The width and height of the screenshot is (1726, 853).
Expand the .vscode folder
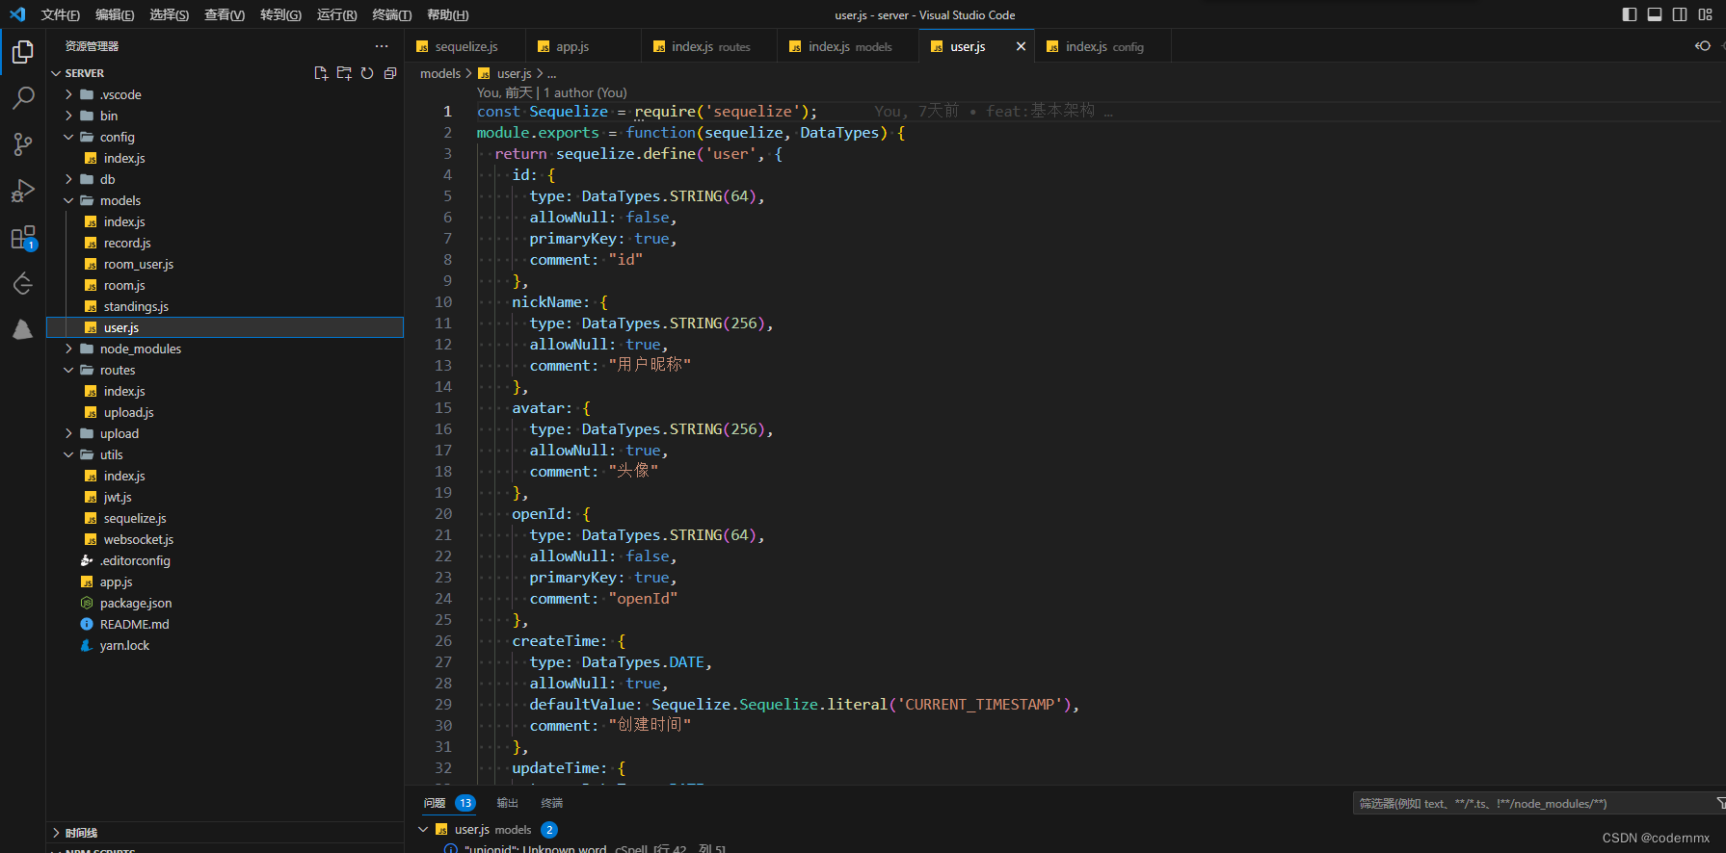[69, 94]
